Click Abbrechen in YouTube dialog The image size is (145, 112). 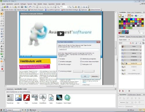click(95, 76)
